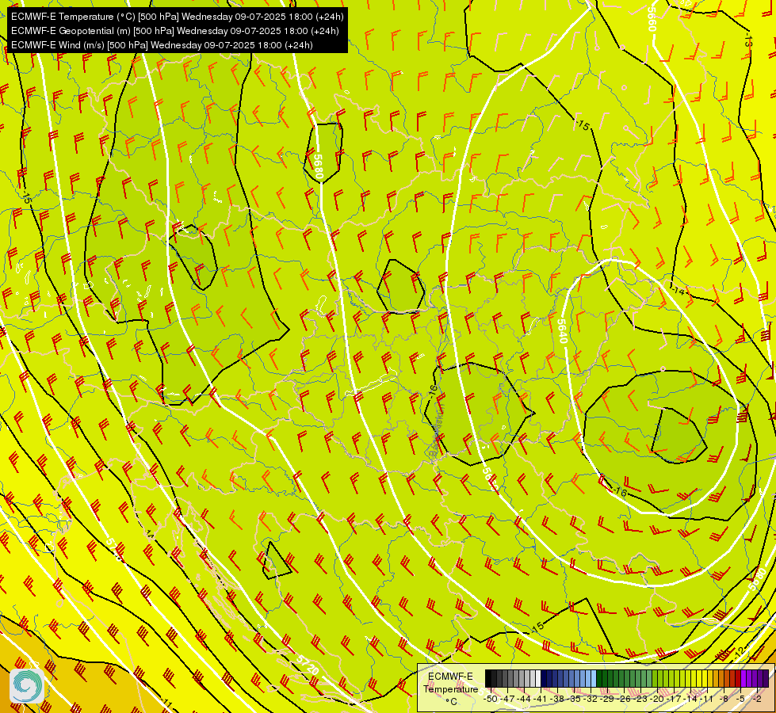Image resolution: width=776 pixels, height=713 pixels.
Task: Click the -17 value in the legend
Action: pos(674,699)
